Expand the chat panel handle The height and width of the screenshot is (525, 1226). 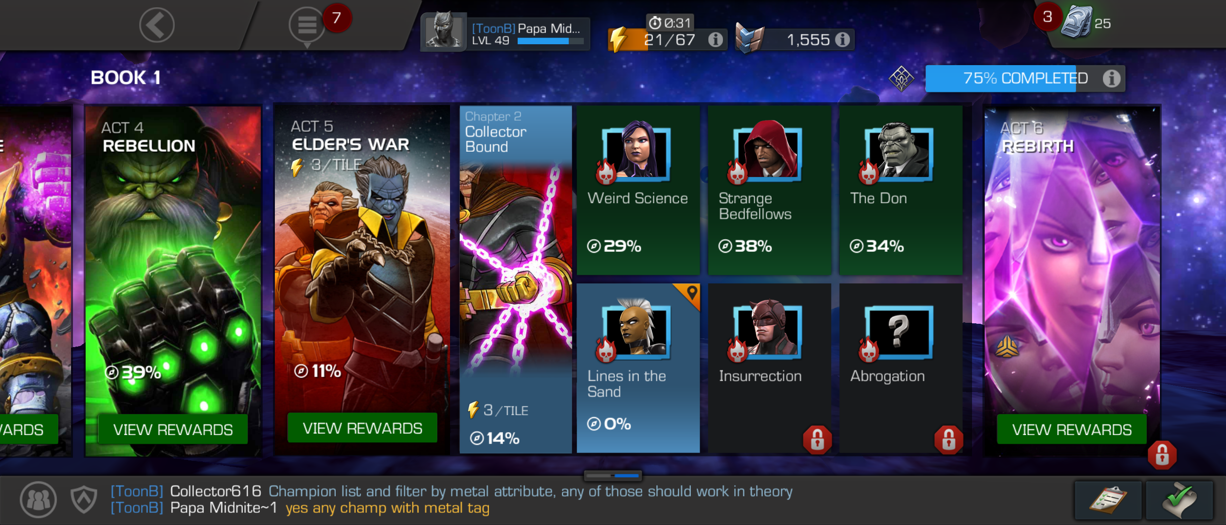[x=613, y=475]
